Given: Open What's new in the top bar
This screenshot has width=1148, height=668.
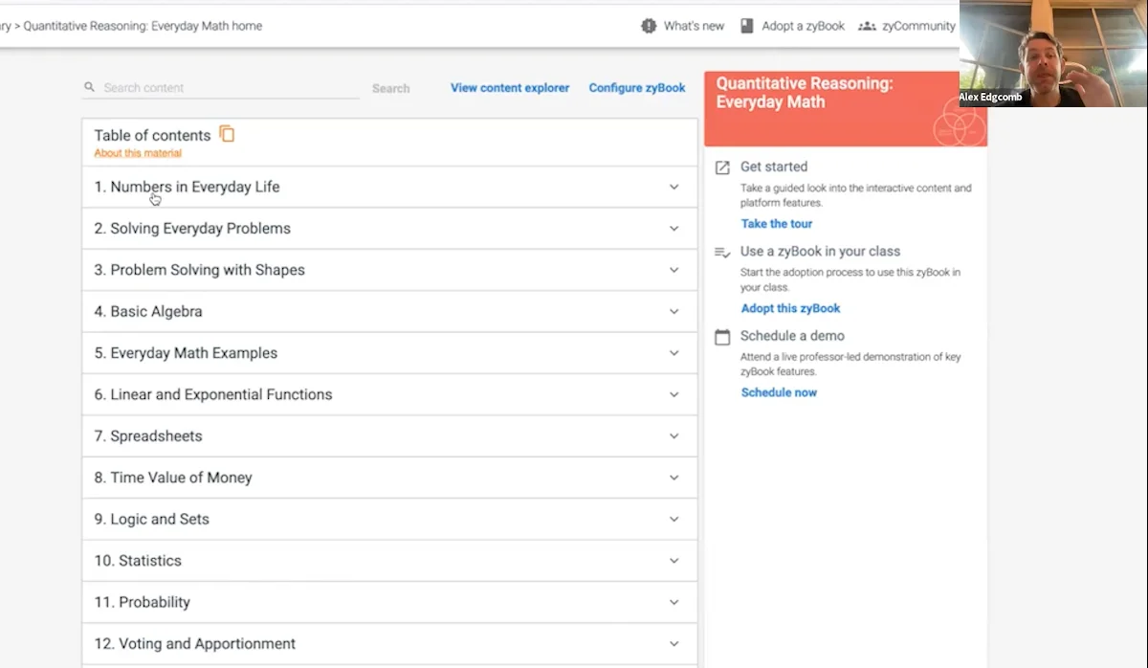Looking at the screenshot, I should (682, 26).
